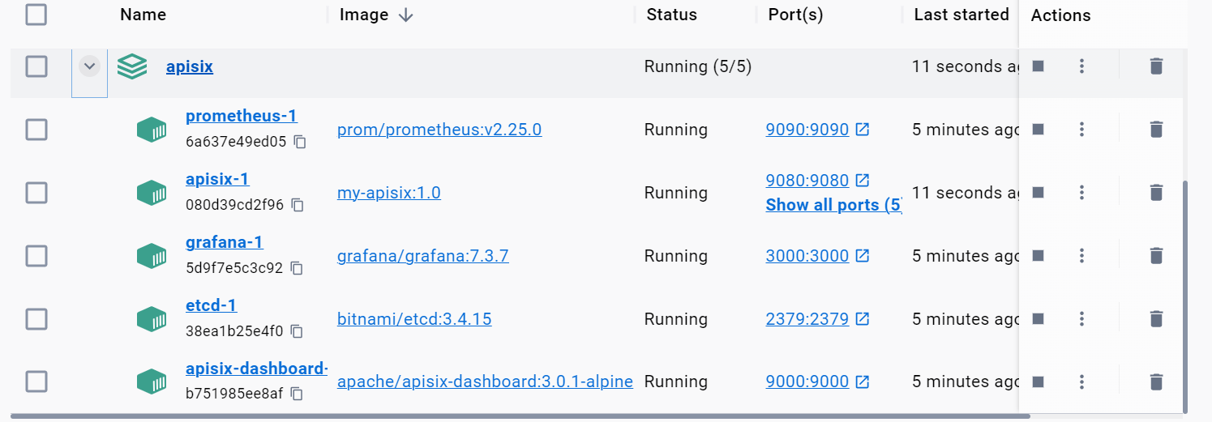Stop the apisix compose stack
Viewport: 1212px width, 422px height.
(x=1038, y=66)
